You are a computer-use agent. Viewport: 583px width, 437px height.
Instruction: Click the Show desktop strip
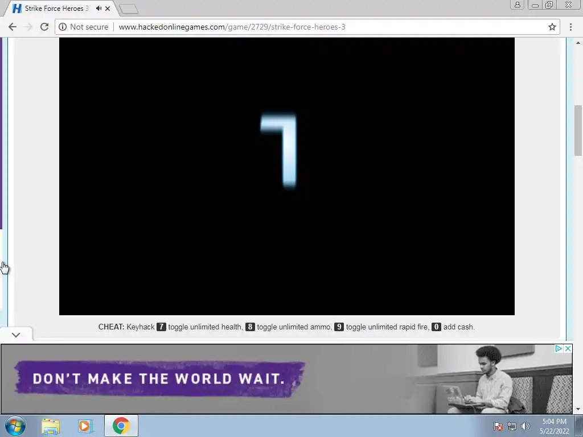pyautogui.click(x=579, y=426)
